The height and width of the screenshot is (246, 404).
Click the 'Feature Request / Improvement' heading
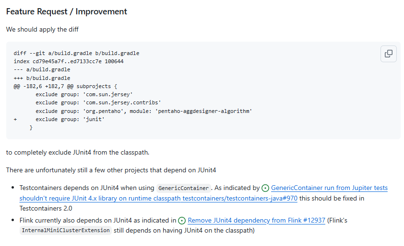(67, 11)
